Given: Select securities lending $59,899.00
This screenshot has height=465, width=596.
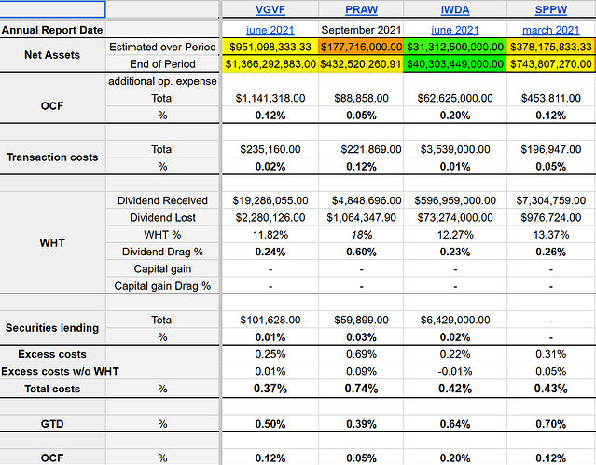Looking at the screenshot, I should pyautogui.click(x=361, y=320).
